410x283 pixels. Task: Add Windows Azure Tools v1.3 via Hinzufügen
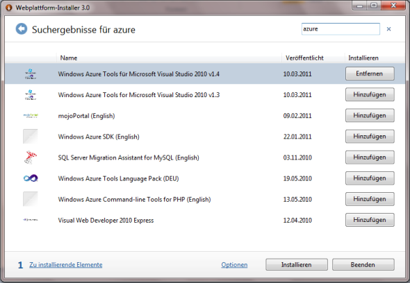coord(370,94)
